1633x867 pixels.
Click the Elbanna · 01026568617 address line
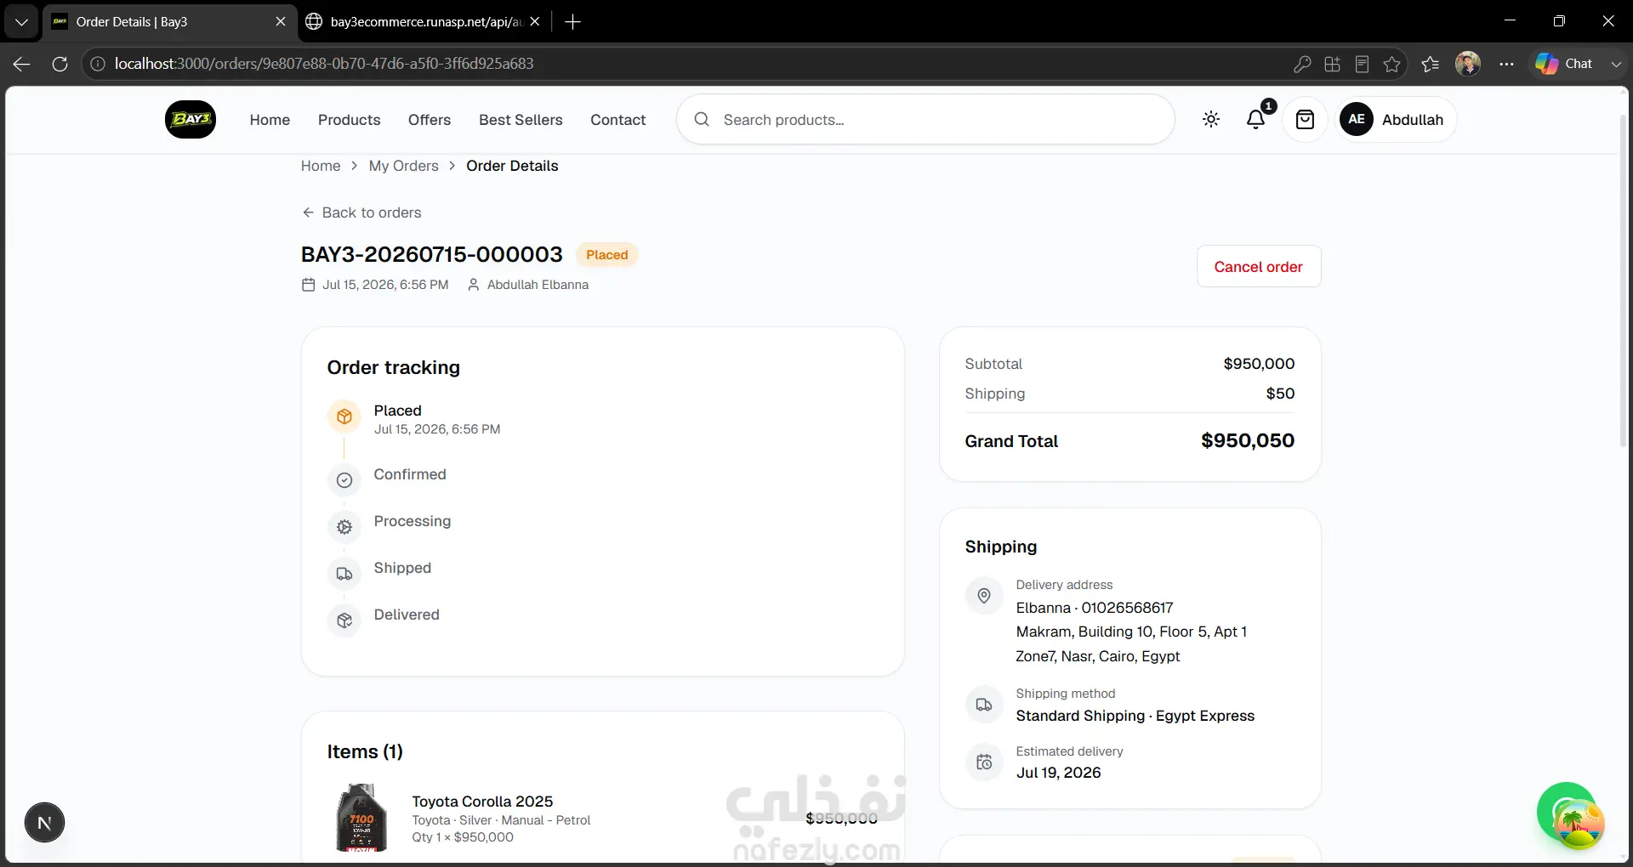pos(1095,608)
